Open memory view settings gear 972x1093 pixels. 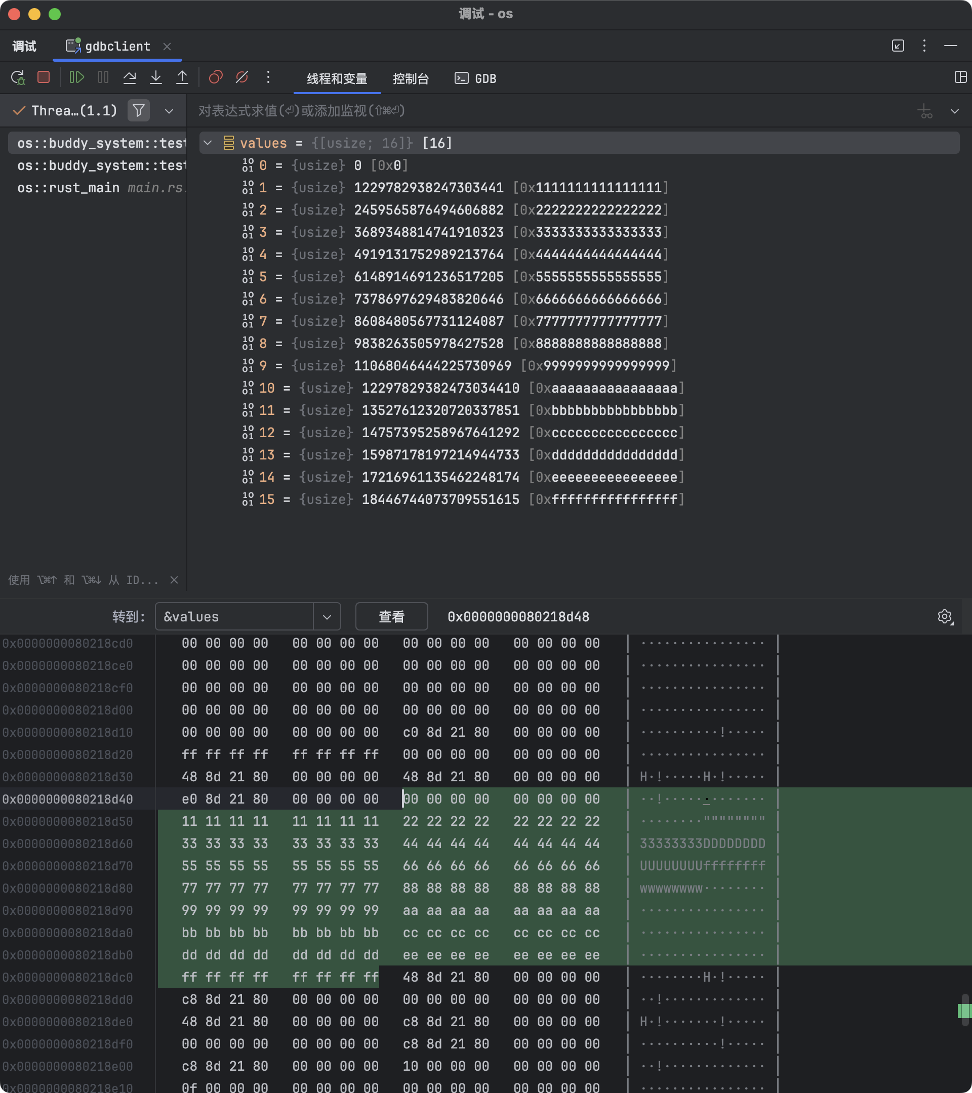tap(945, 616)
